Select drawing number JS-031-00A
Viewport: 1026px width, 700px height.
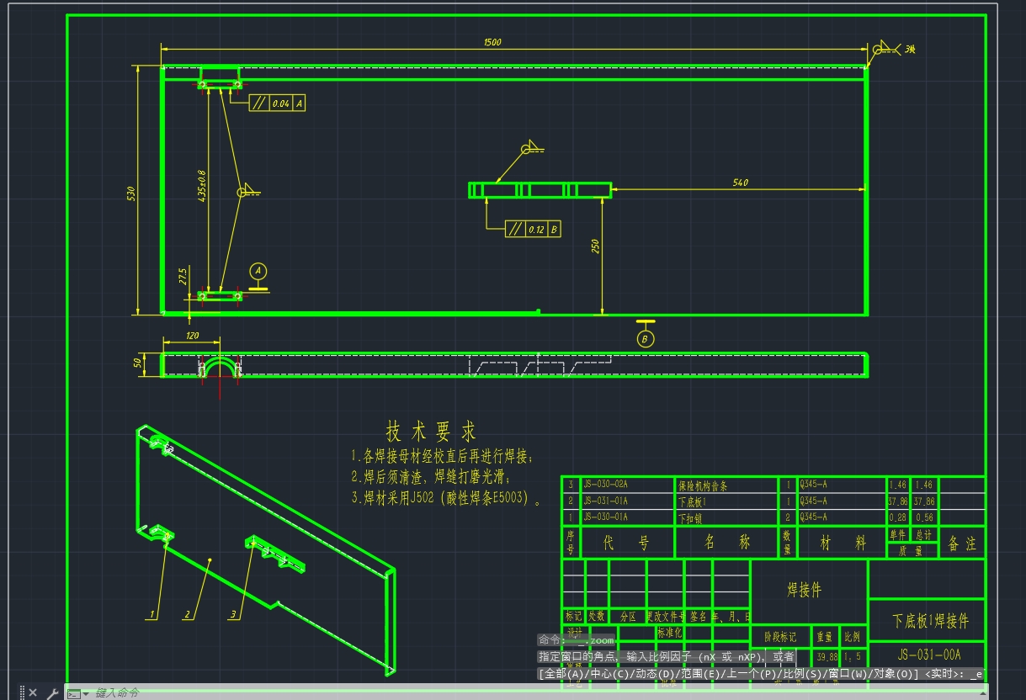point(929,654)
